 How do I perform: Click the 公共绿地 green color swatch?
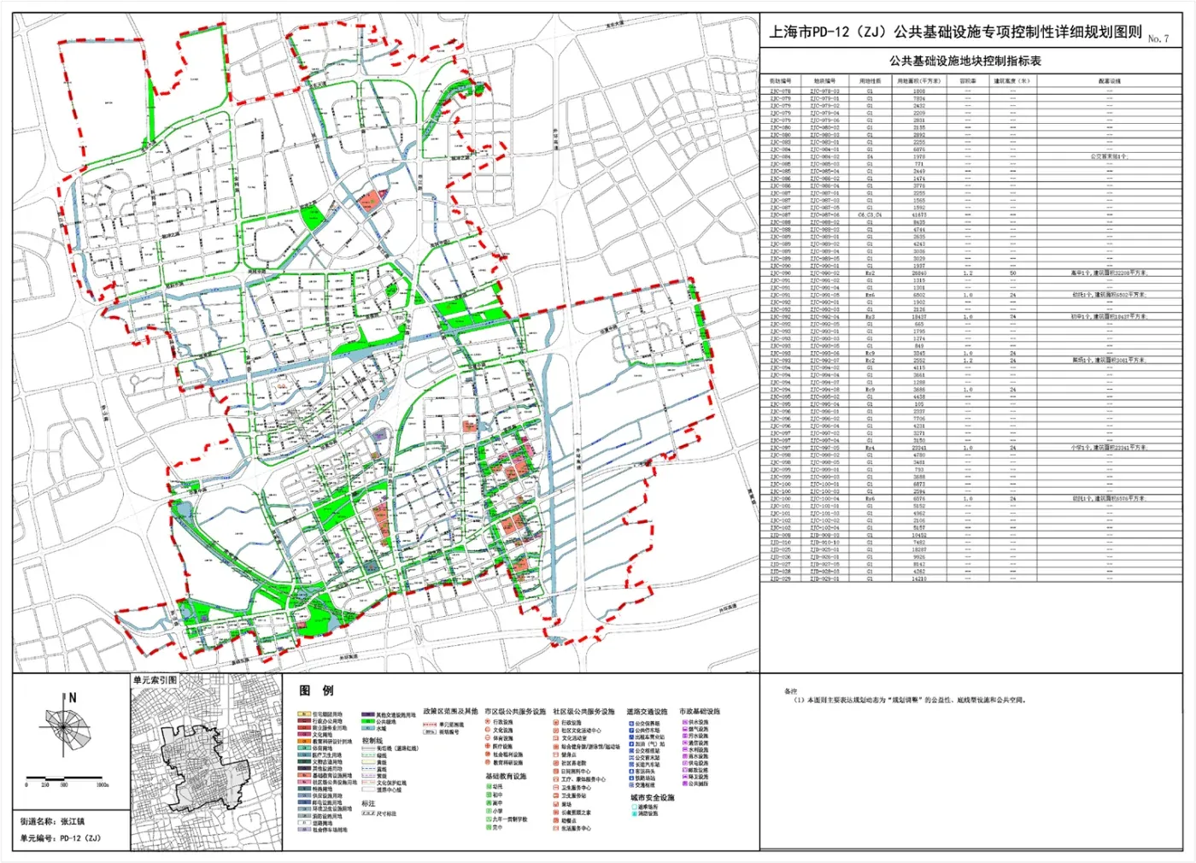[366, 722]
